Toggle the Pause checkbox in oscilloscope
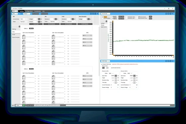 pos(103,17)
